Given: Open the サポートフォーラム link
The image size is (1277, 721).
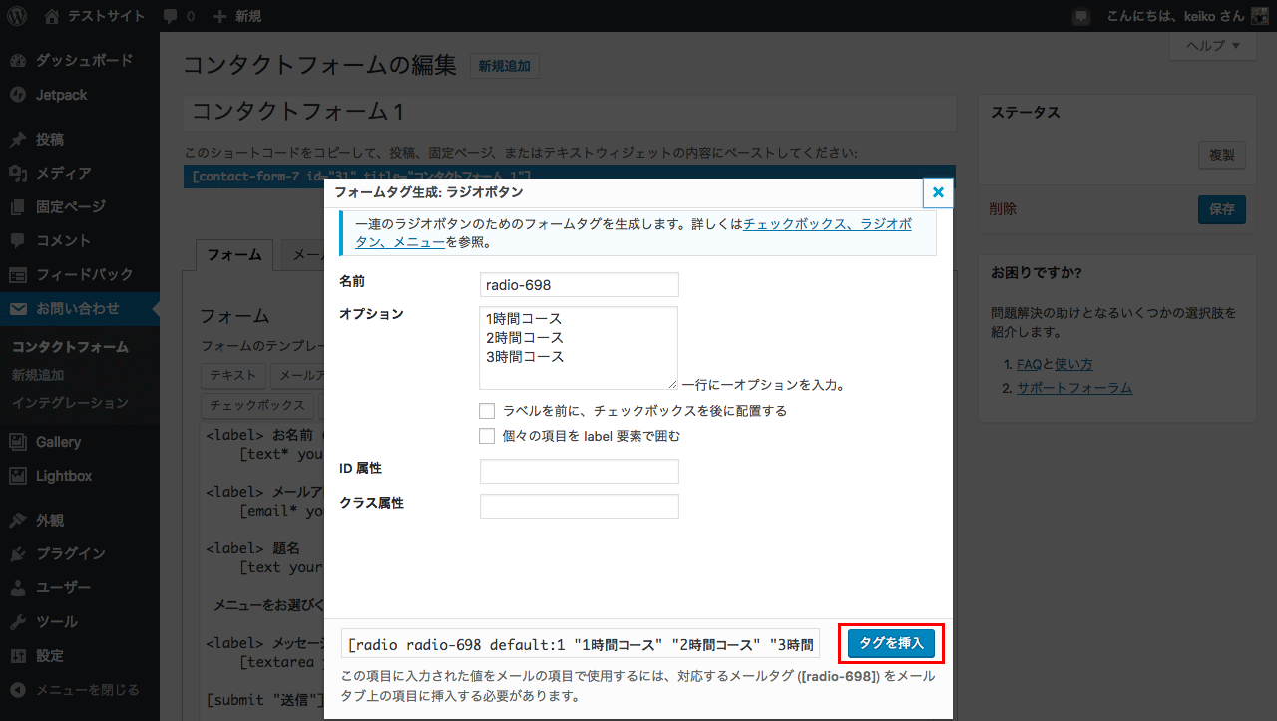Looking at the screenshot, I should click(x=1074, y=388).
